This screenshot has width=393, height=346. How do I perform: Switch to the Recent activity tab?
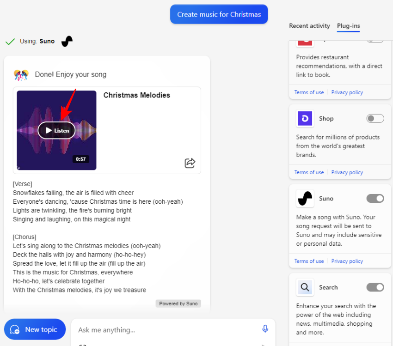[x=309, y=26]
